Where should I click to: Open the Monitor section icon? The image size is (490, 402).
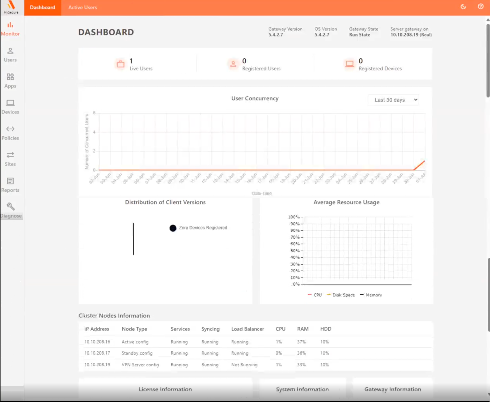tap(10, 25)
